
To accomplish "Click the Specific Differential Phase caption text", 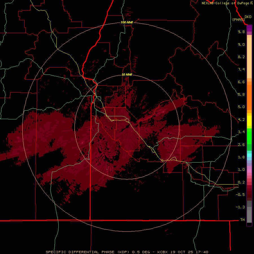I will (x=127, y=252).
